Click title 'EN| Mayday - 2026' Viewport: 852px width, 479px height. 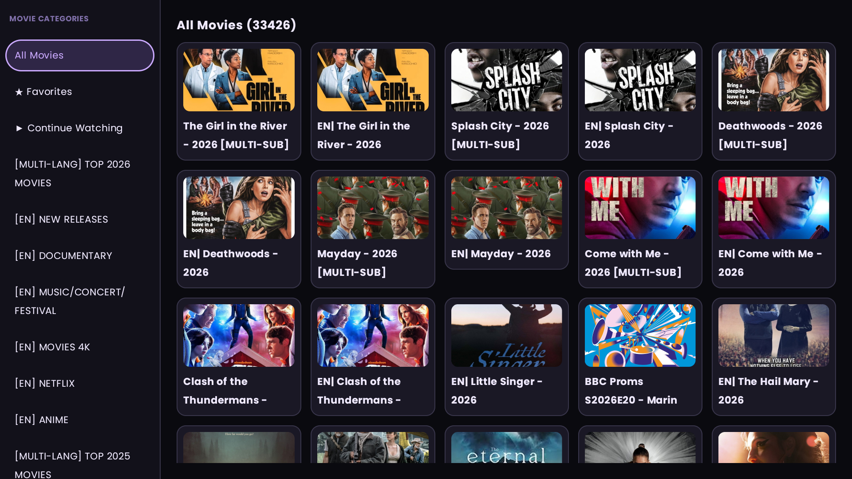(501, 254)
